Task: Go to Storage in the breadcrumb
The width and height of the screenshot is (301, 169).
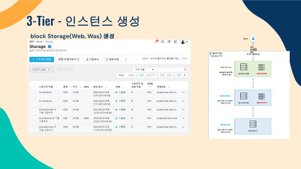Action: pyautogui.click(x=49, y=42)
